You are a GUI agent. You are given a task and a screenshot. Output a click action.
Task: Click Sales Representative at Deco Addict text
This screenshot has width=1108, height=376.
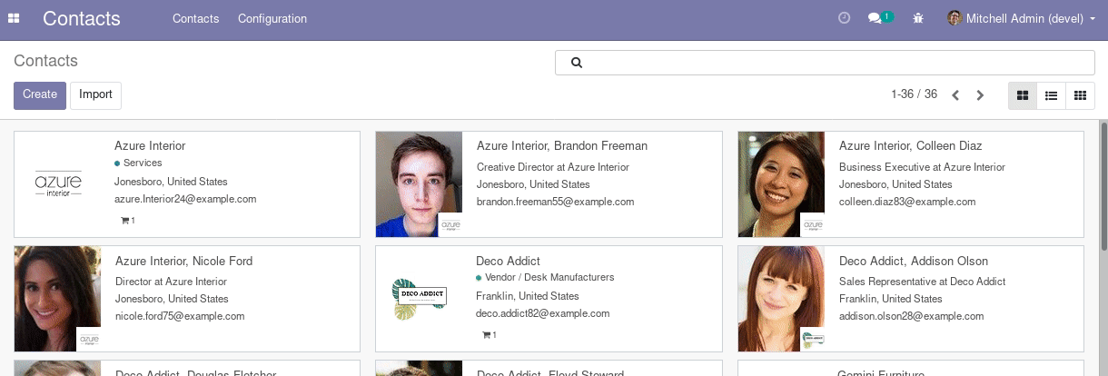click(923, 282)
